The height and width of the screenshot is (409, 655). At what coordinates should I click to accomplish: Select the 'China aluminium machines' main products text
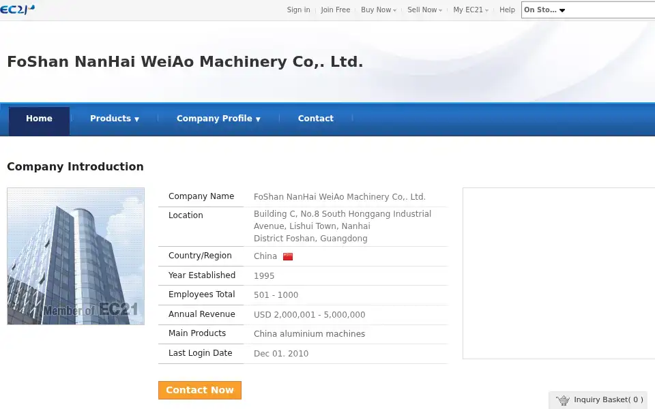point(310,334)
